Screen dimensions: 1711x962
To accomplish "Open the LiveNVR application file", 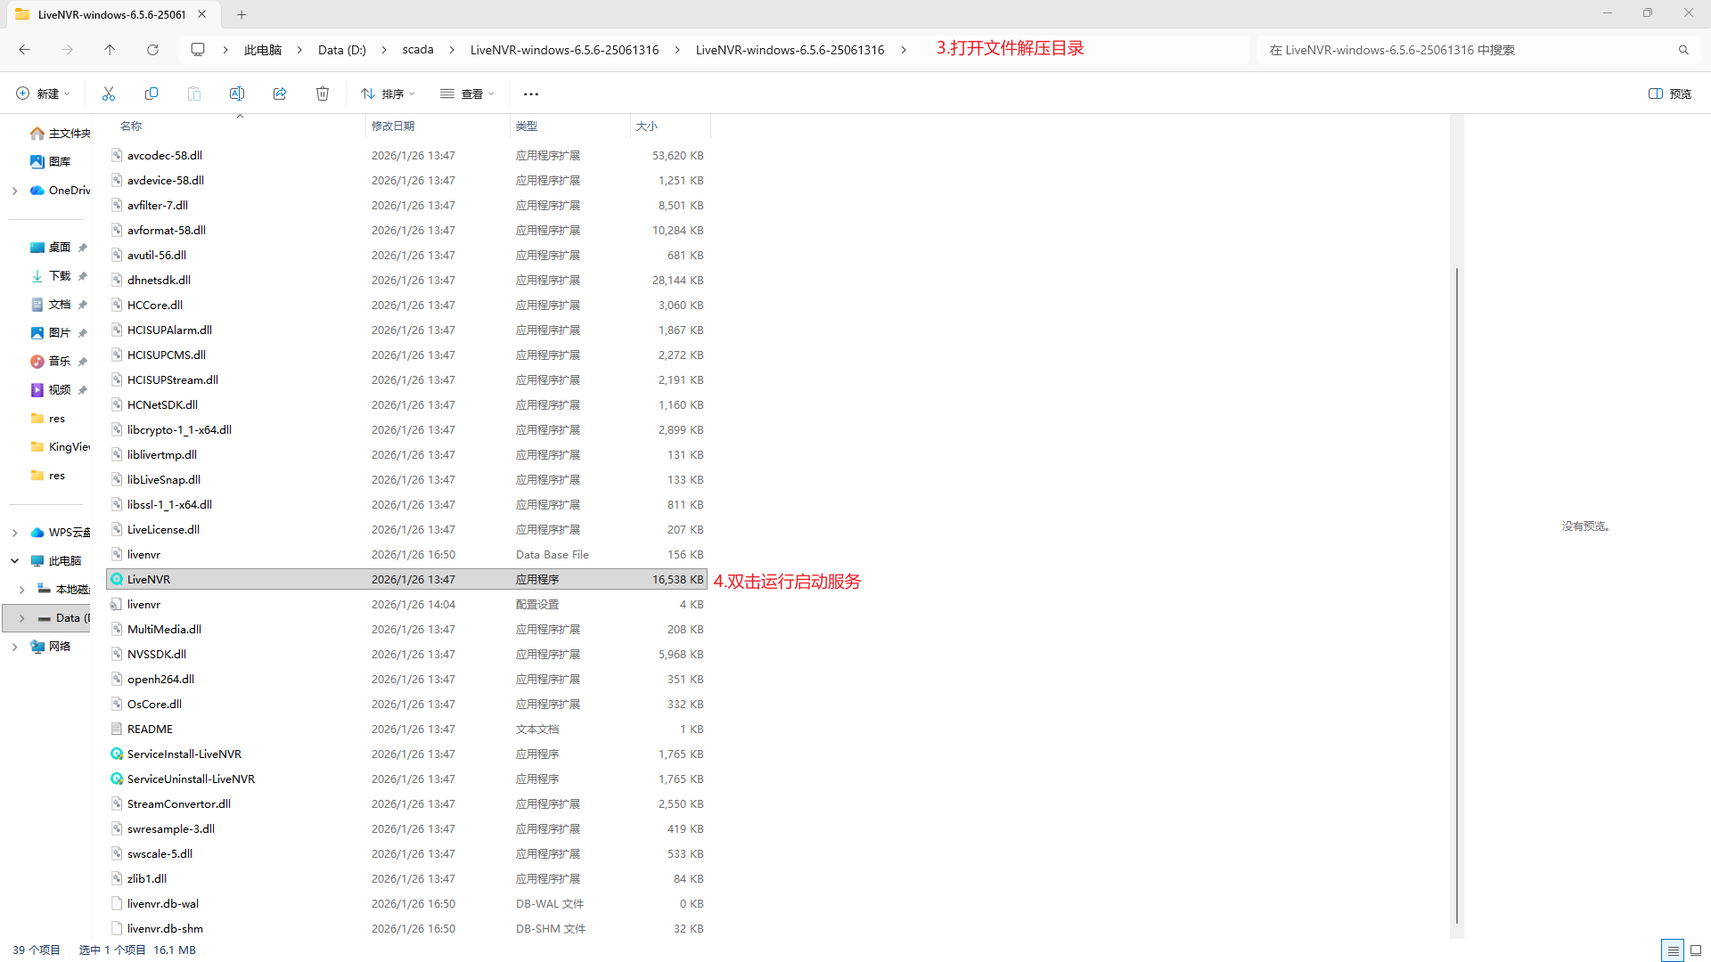I will [149, 579].
